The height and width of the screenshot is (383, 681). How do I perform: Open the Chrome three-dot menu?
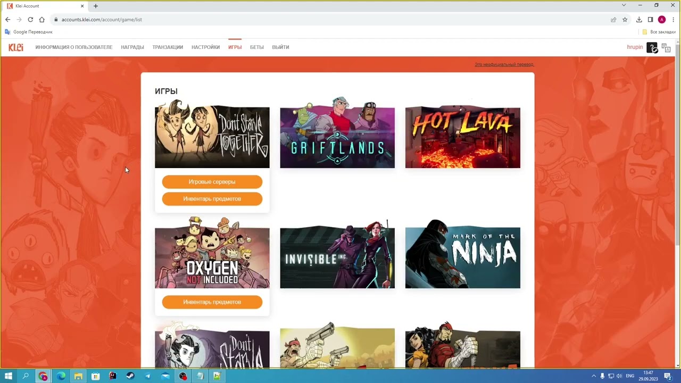click(x=673, y=20)
